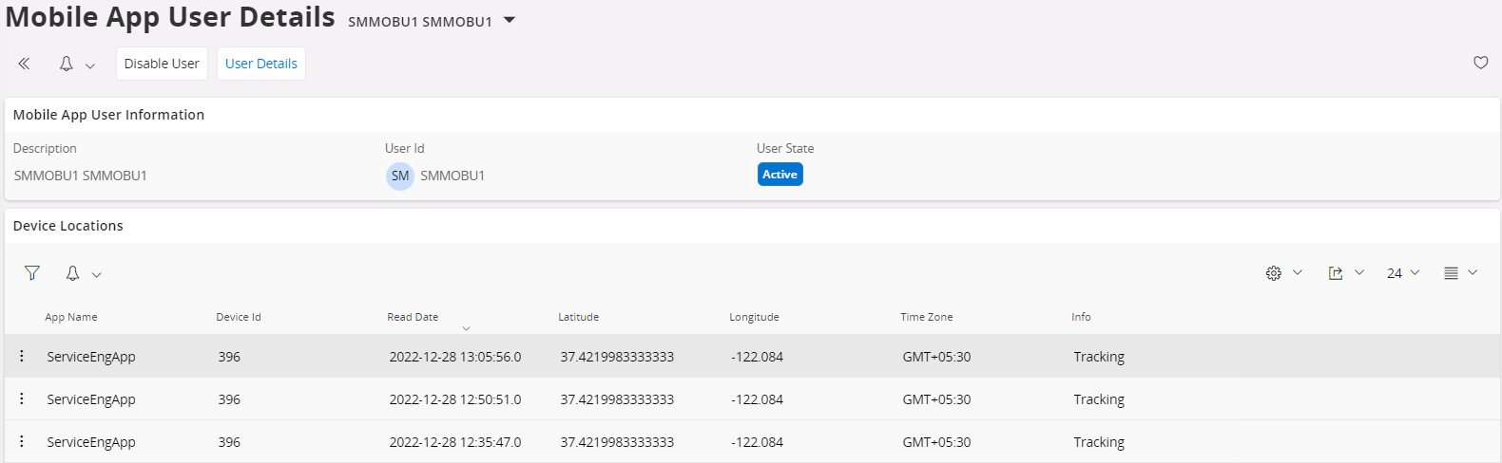This screenshot has width=1502, height=463.
Task: Click the SM user avatar
Action: pos(400,176)
